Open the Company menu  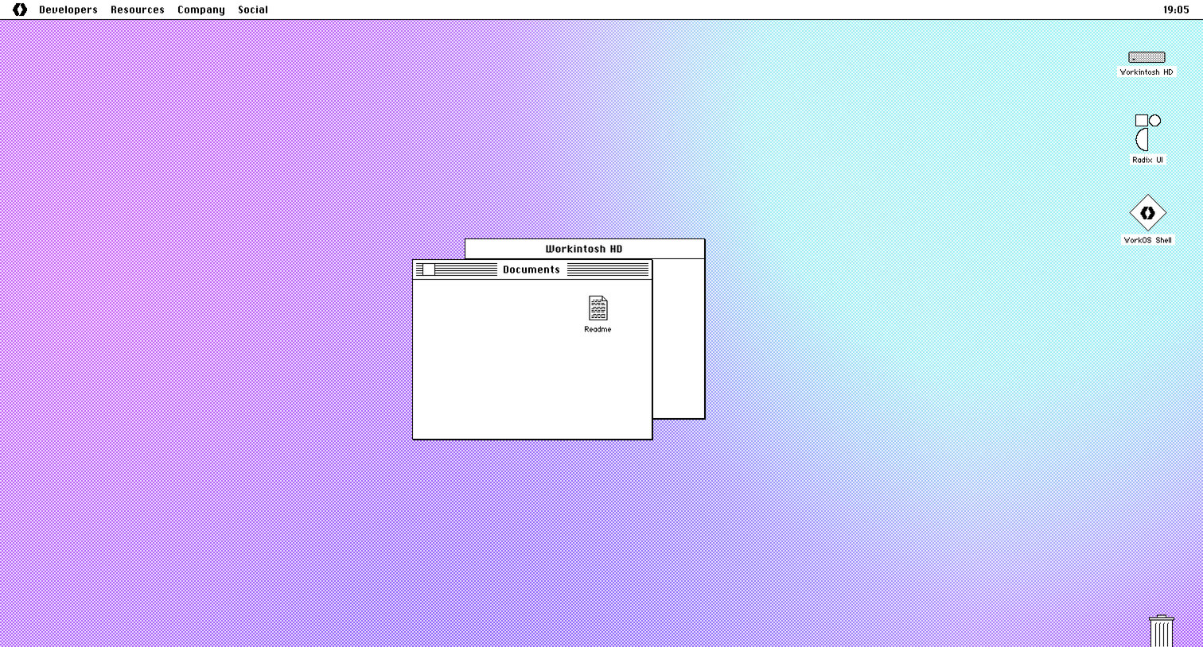click(201, 10)
